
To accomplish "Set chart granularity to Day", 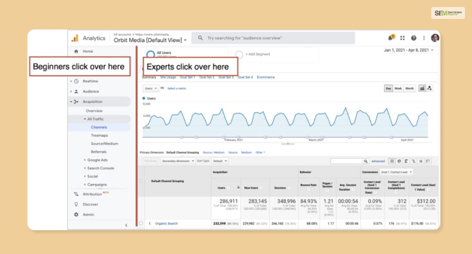I will click(x=388, y=88).
